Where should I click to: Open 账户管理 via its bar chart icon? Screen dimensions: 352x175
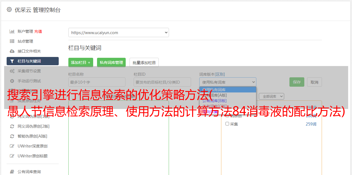tap(12, 31)
